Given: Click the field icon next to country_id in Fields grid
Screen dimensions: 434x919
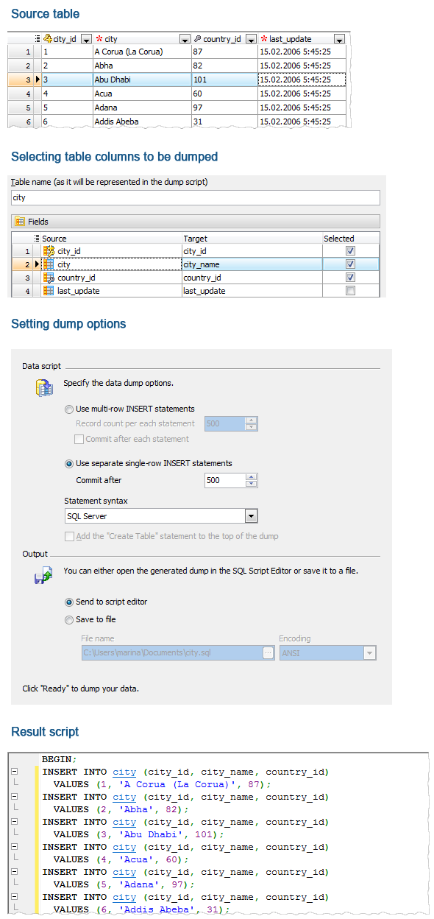Looking at the screenshot, I should tap(49, 277).
